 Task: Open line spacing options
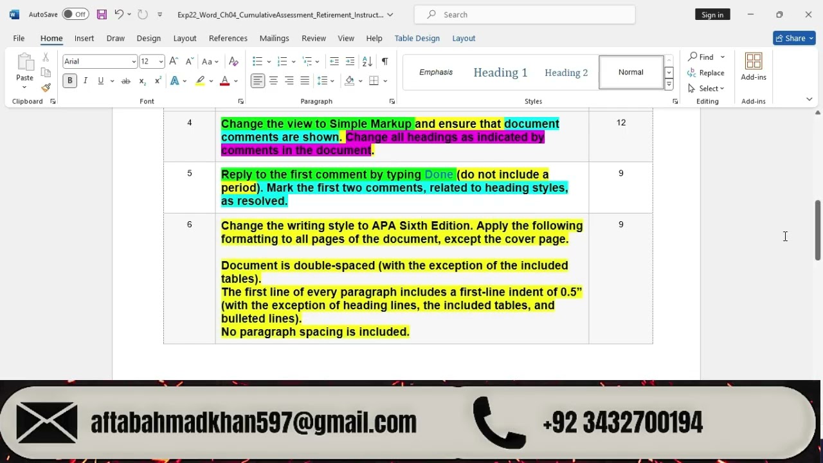[326, 80]
